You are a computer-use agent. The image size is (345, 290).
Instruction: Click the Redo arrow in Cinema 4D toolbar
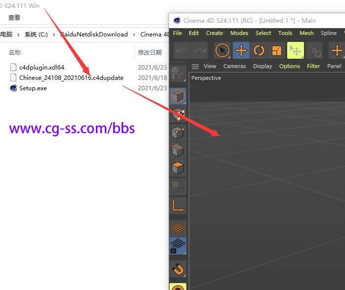(x=200, y=50)
